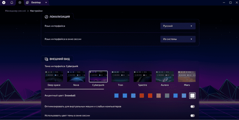Open the notifications bell
The width and height of the screenshot is (239, 120).
pyautogui.click(x=12, y=3)
